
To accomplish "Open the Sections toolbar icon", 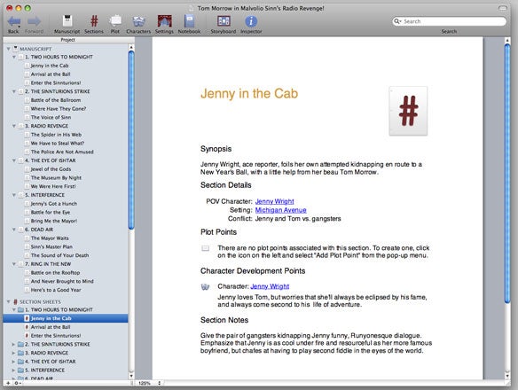I will click(x=94, y=21).
